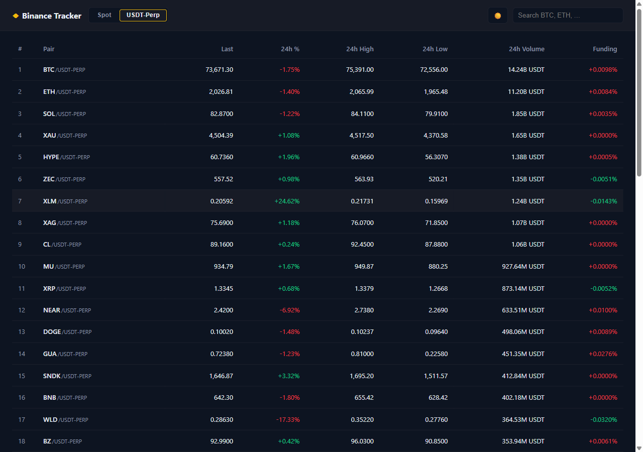Open the HYPE/USDT-PERP pair
643x452 pixels.
click(x=66, y=157)
